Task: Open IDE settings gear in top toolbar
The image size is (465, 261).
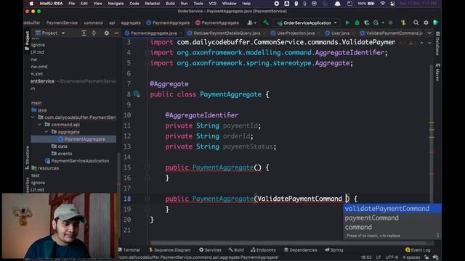Action: (426, 22)
